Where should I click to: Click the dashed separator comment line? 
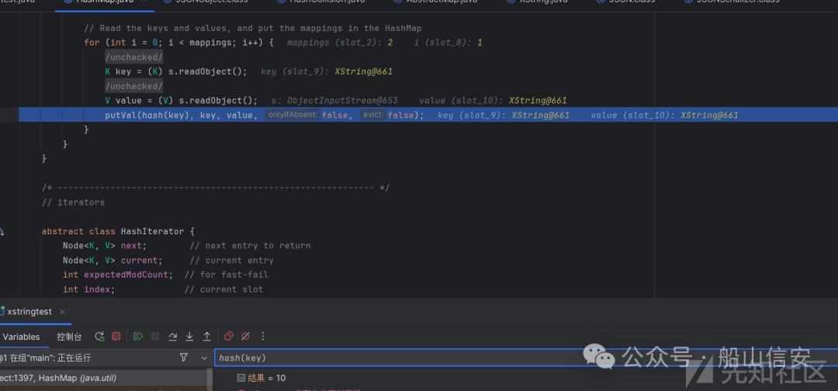pyautogui.click(x=216, y=188)
